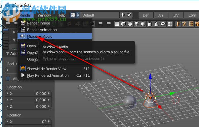This screenshot has height=127, width=199.
Task: Add a cube mesh primitive
Action: tap(123, 24)
